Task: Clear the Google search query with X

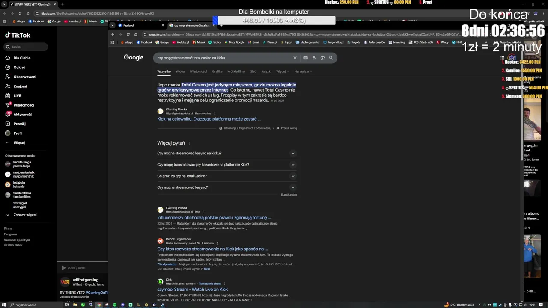Action: point(295,58)
